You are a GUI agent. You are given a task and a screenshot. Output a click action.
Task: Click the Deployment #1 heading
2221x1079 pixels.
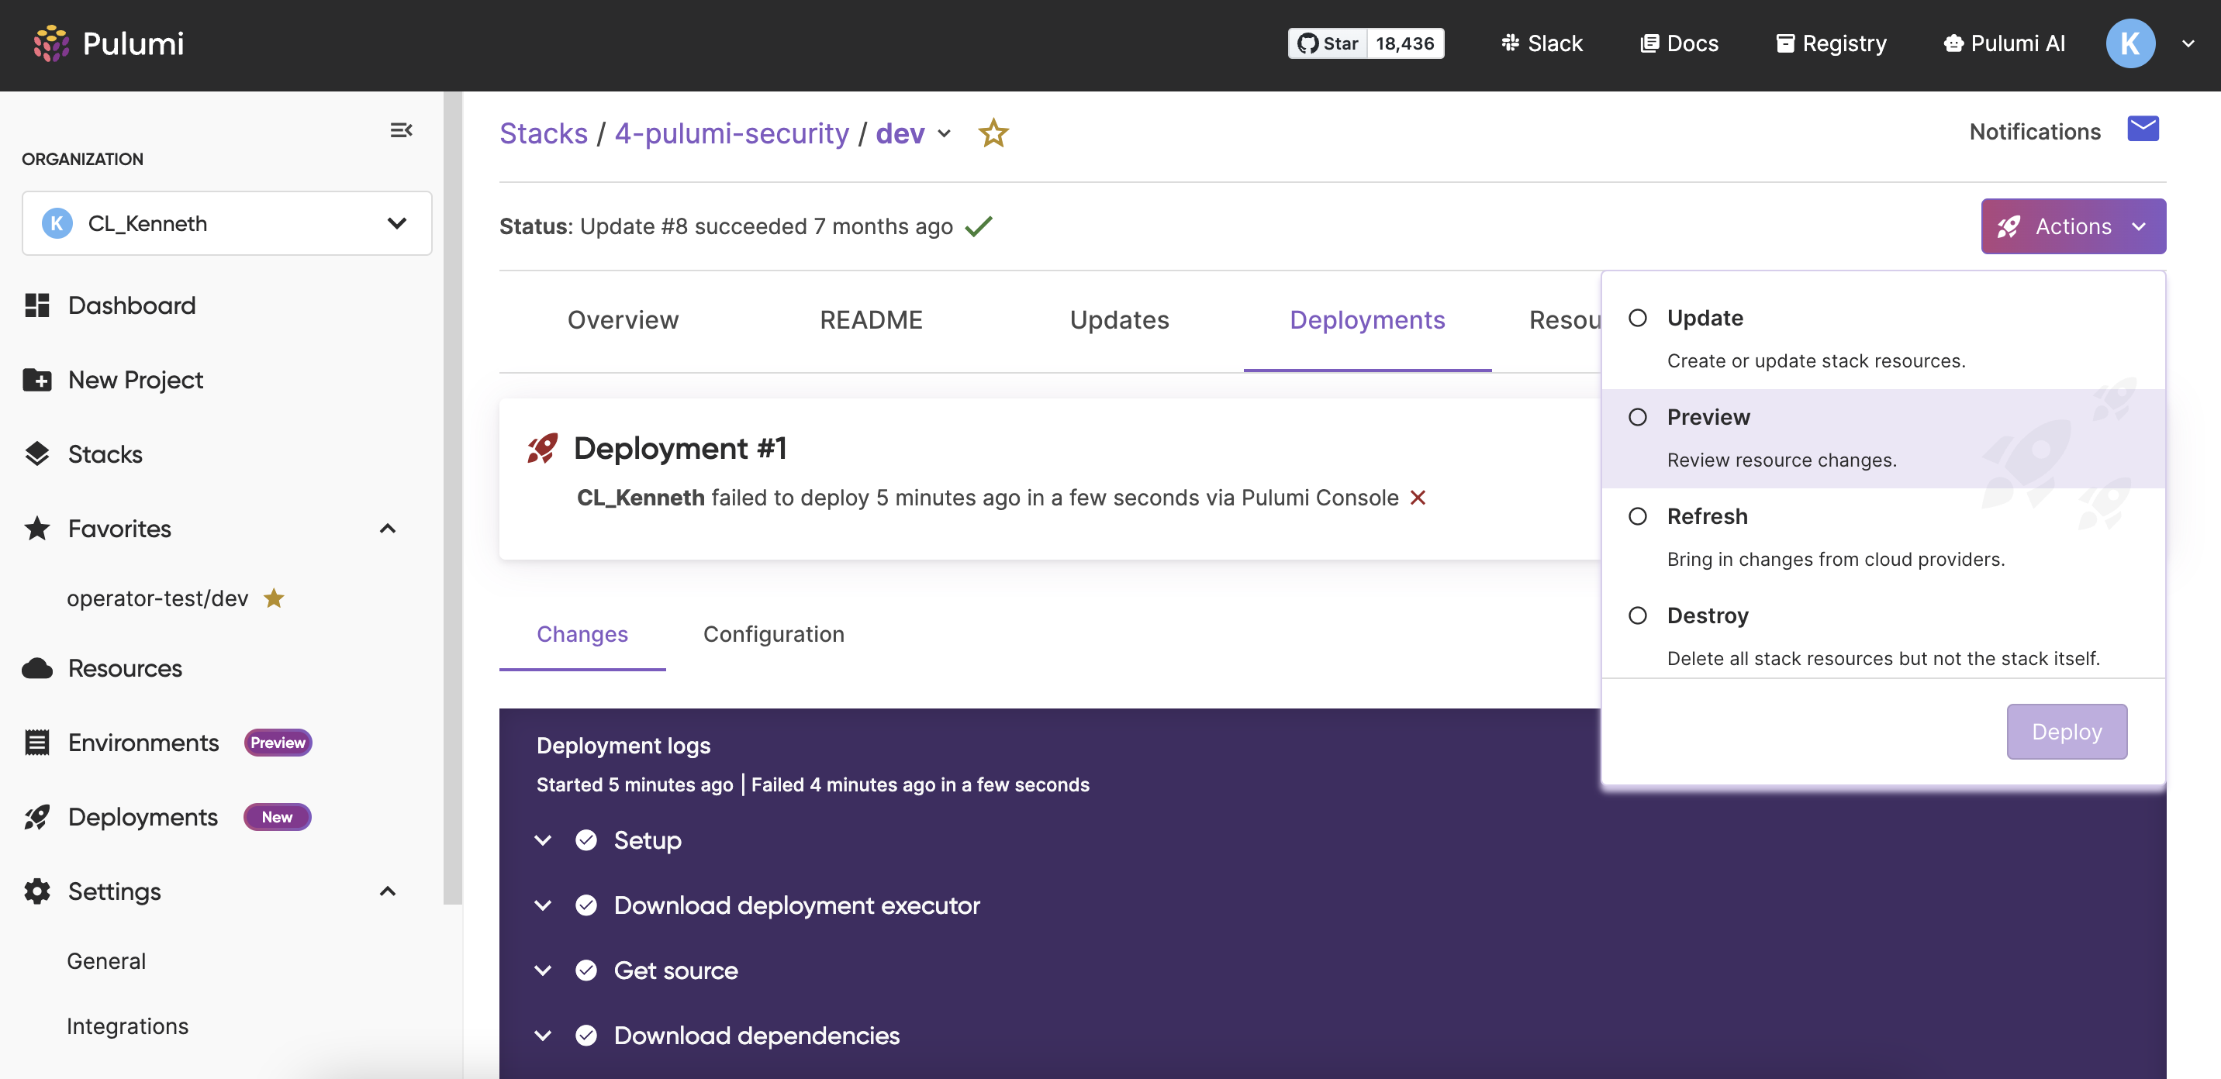click(680, 448)
